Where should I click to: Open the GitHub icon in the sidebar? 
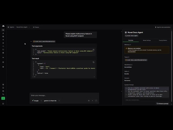(x=3, y=91)
